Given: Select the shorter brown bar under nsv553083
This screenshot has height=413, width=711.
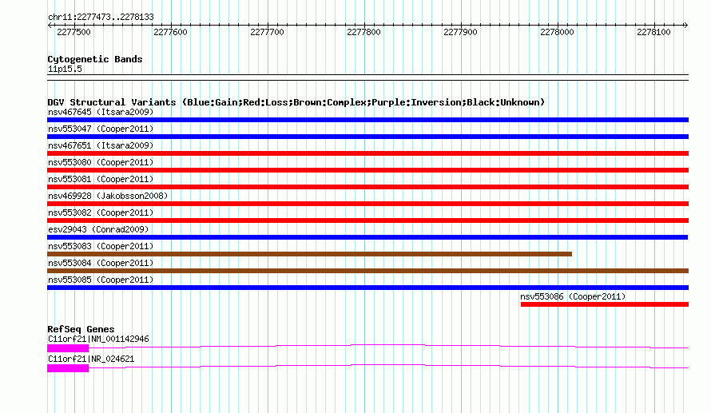Looking at the screenshot, I should pos(309,254).
